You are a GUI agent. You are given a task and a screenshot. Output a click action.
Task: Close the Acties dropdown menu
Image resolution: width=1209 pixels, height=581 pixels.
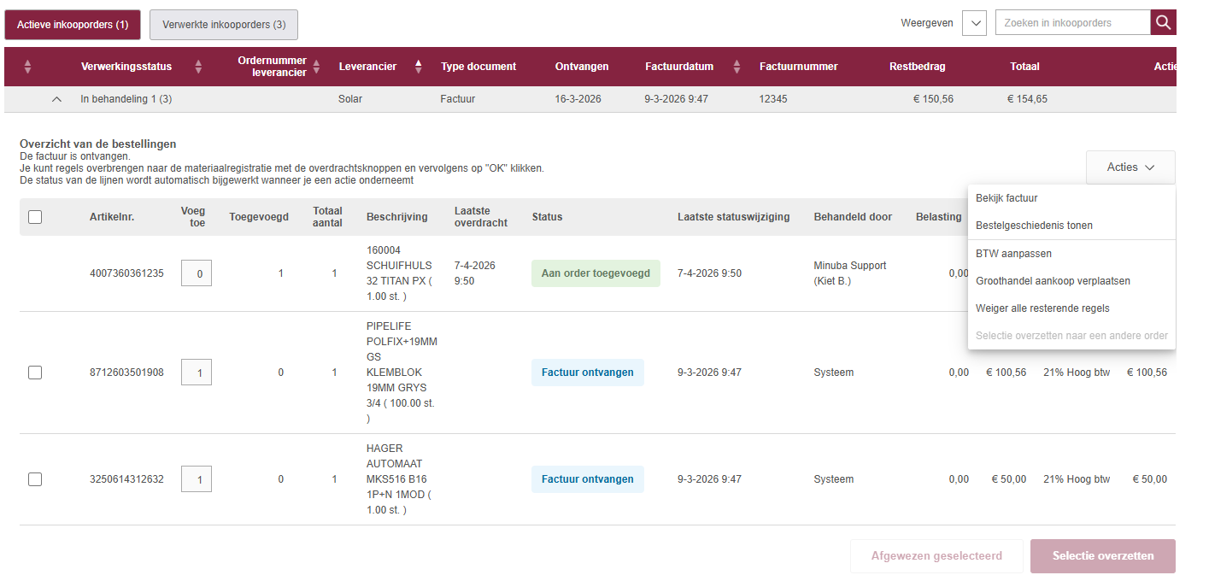pyautogui.click(x=1130, y=167)
